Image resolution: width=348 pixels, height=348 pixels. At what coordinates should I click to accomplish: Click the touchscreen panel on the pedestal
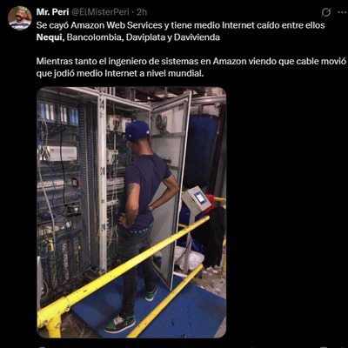click(198, 199)
